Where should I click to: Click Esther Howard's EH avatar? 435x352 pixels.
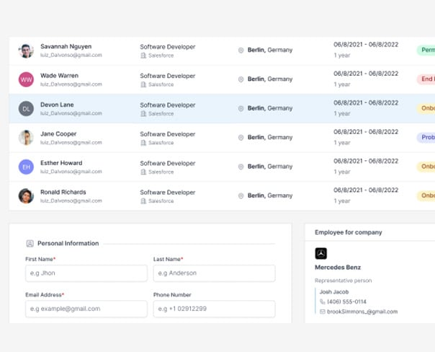pos(26,167)
